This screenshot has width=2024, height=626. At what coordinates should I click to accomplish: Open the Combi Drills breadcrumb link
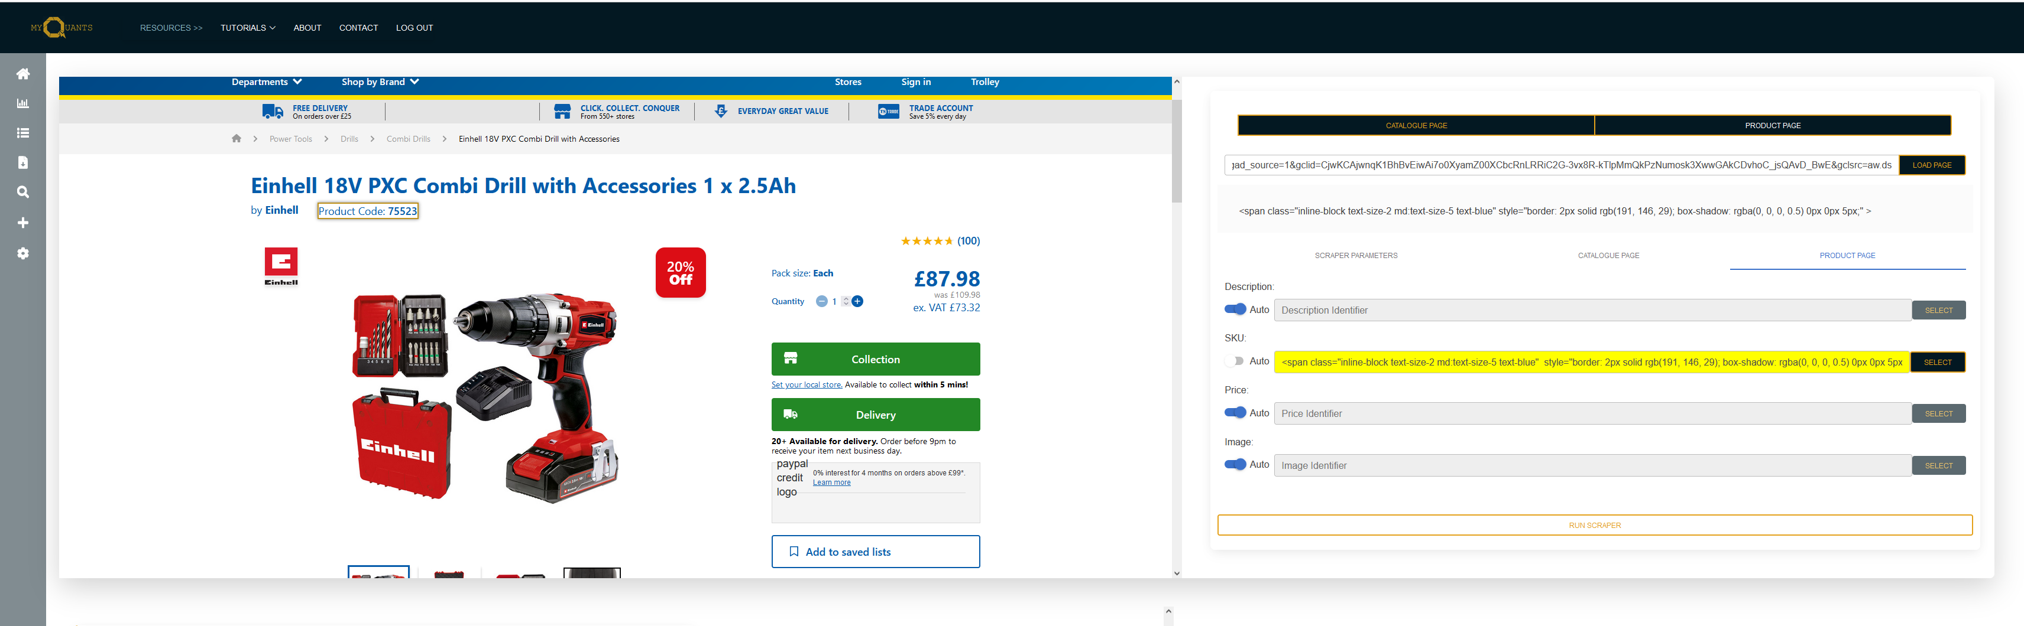click(408, 139)
